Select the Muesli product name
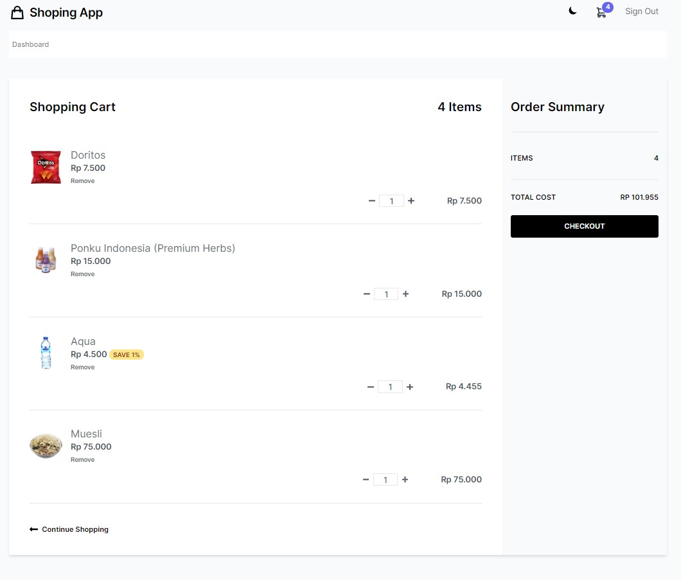Viewport: 681px width, 580px height. [87, 434]
